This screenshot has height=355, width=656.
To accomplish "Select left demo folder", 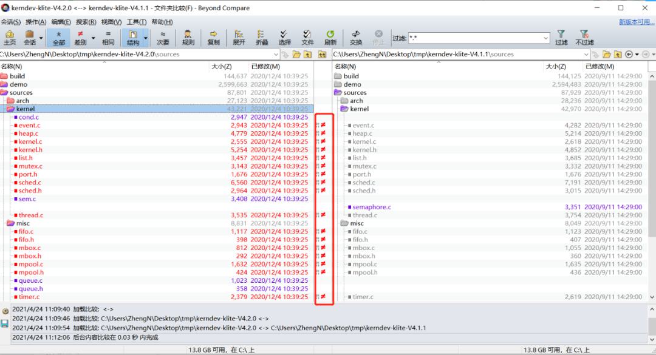I will pos(18,84).
